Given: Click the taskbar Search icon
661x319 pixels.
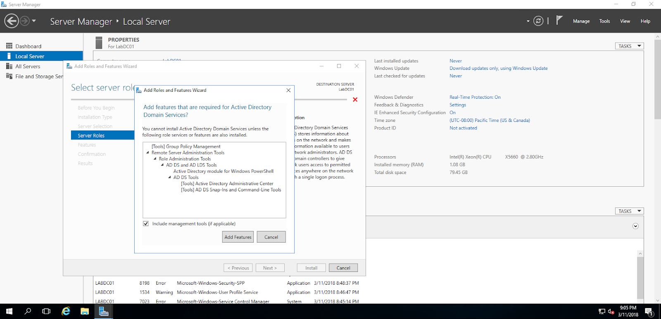Looking at the screenshot, I should 28,312.
